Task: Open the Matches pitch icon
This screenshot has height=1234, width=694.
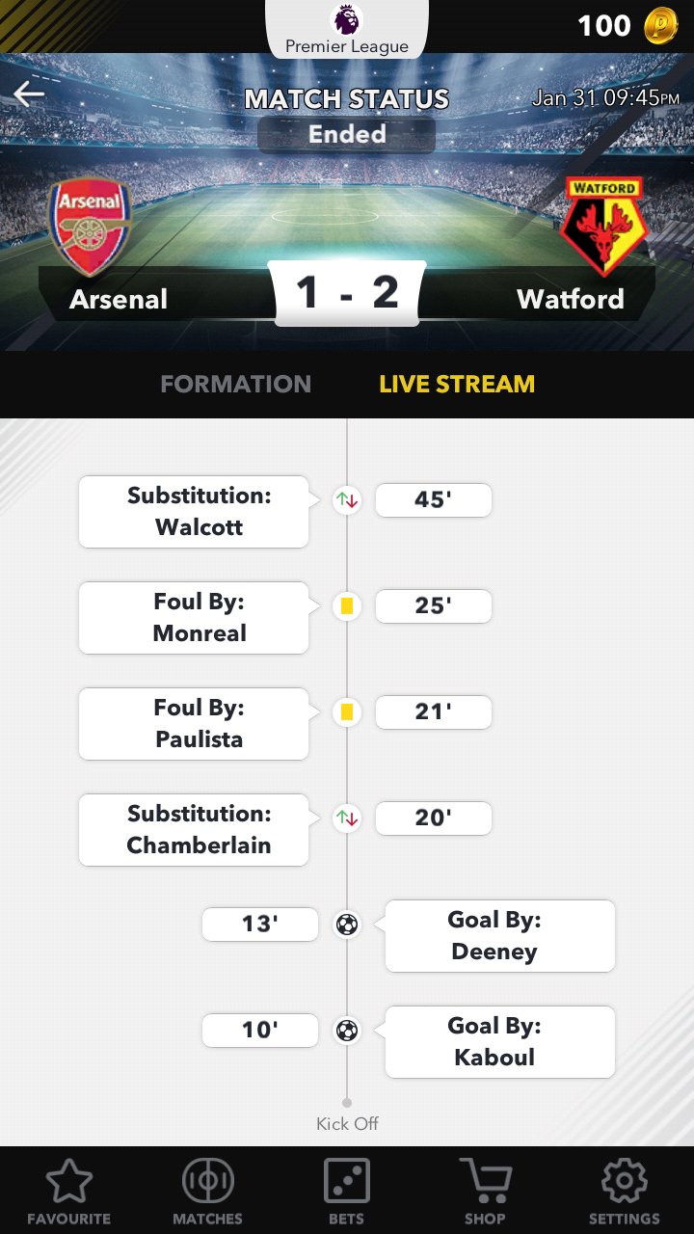Action: tap(207, 1181)
